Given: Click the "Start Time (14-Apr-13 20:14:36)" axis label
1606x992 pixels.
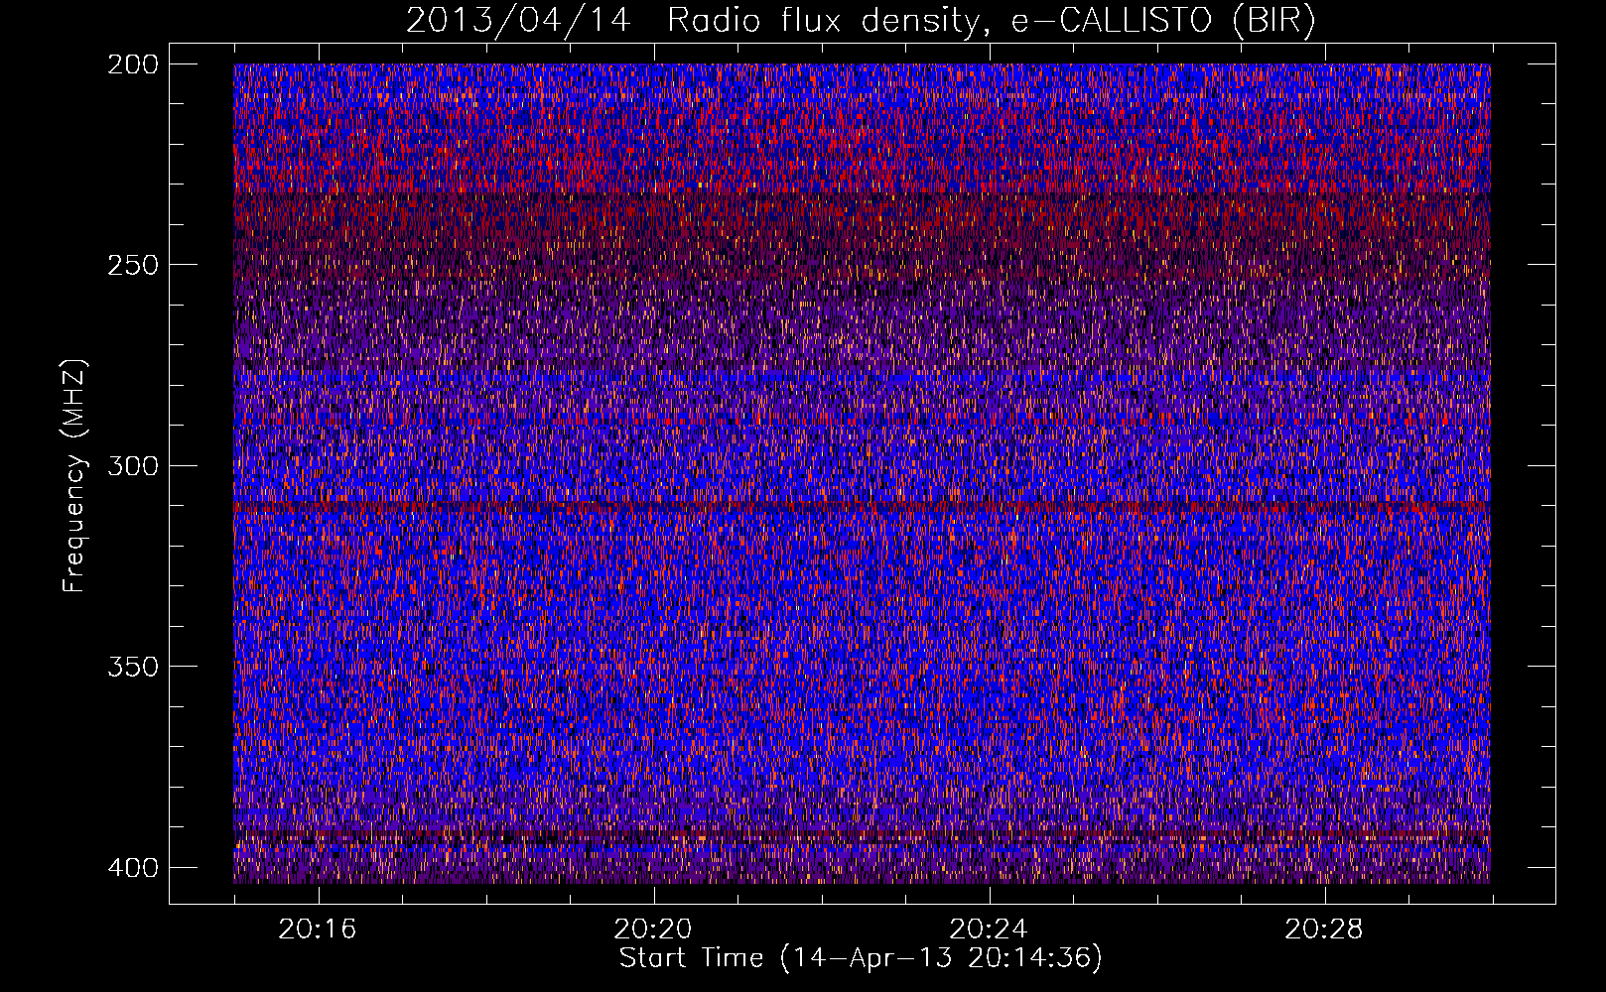Looking at the screenshot, I should [x=861, y=958].
